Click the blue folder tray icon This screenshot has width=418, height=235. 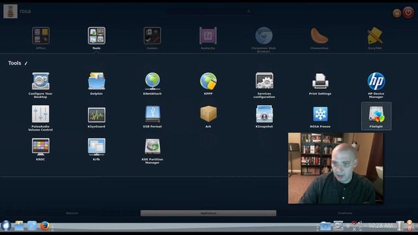[x=325, y=227]
